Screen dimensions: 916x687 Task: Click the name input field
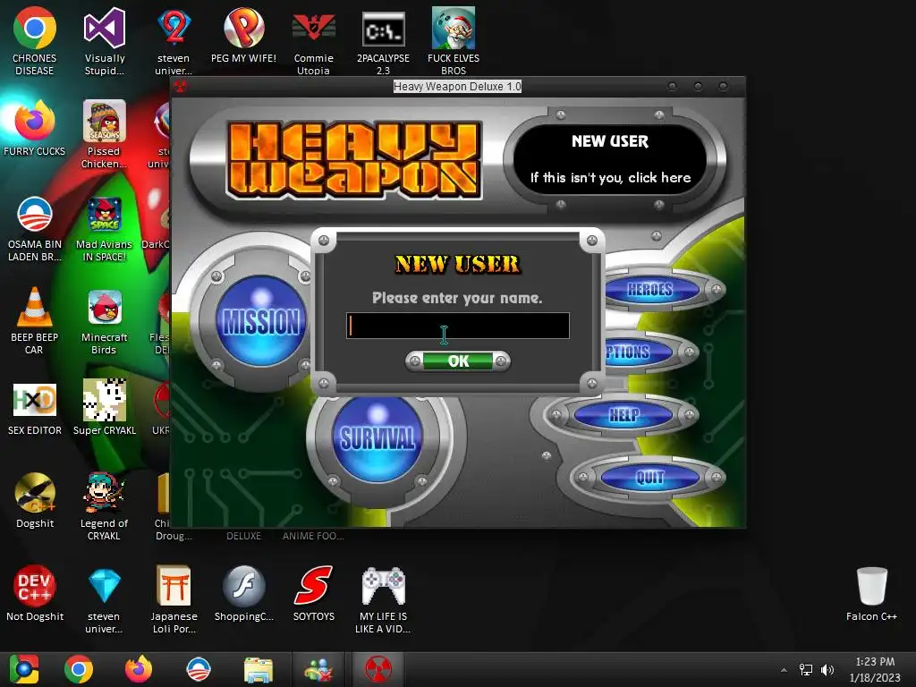tap(457, 326)
